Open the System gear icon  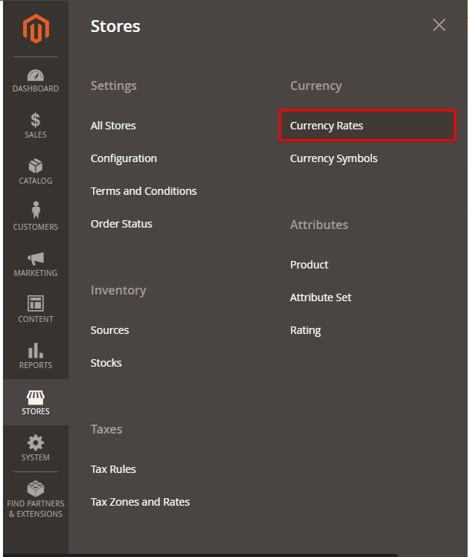(36, 443)
